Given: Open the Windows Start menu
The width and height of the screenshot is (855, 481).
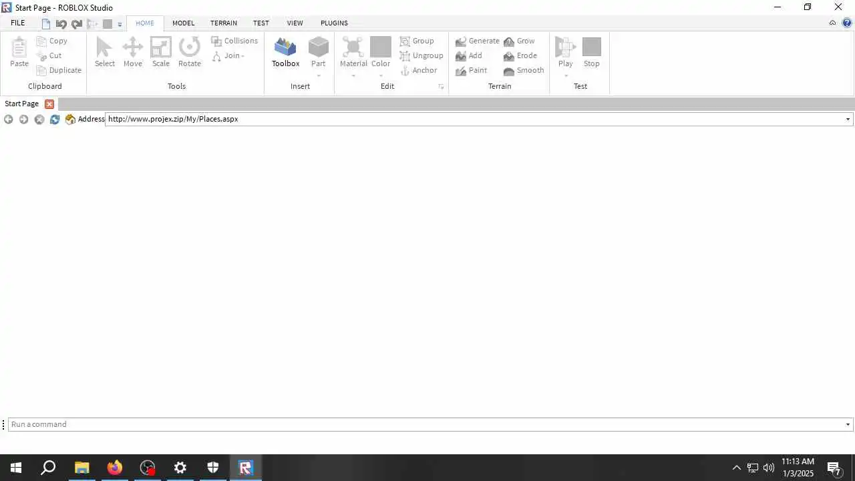Looking at the screenshot, I should (x=16, y=468).
